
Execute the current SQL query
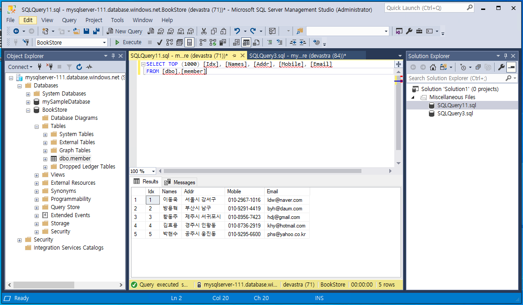pos(128,42)
